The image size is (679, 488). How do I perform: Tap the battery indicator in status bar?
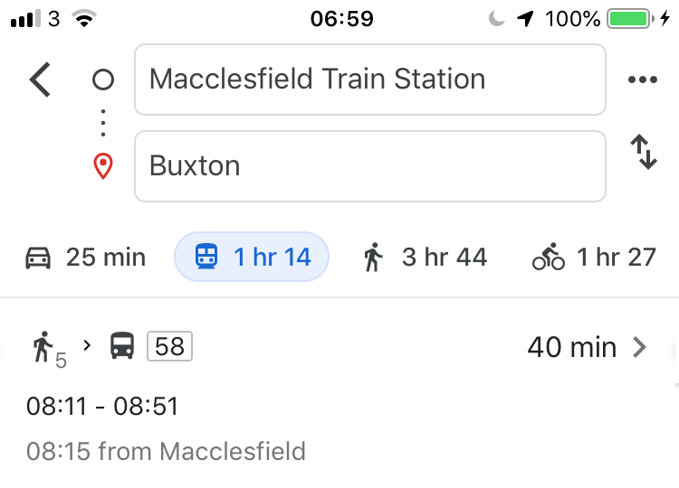[x=630, y=19]
